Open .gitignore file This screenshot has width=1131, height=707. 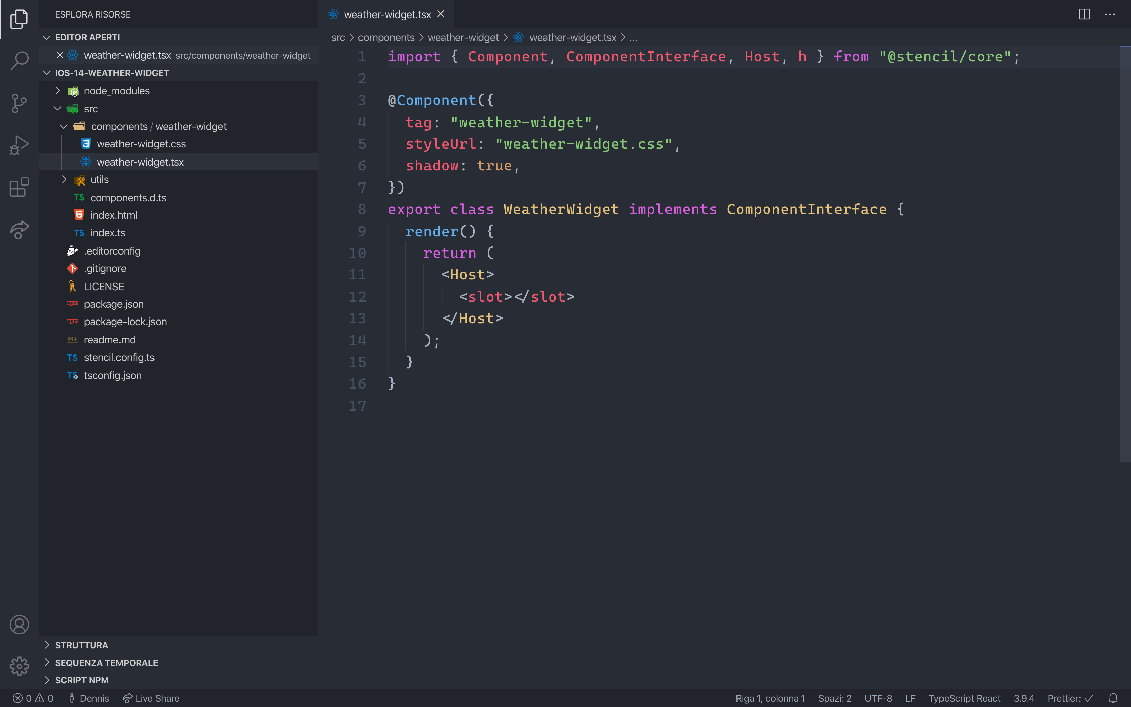[x=178, y=268]
